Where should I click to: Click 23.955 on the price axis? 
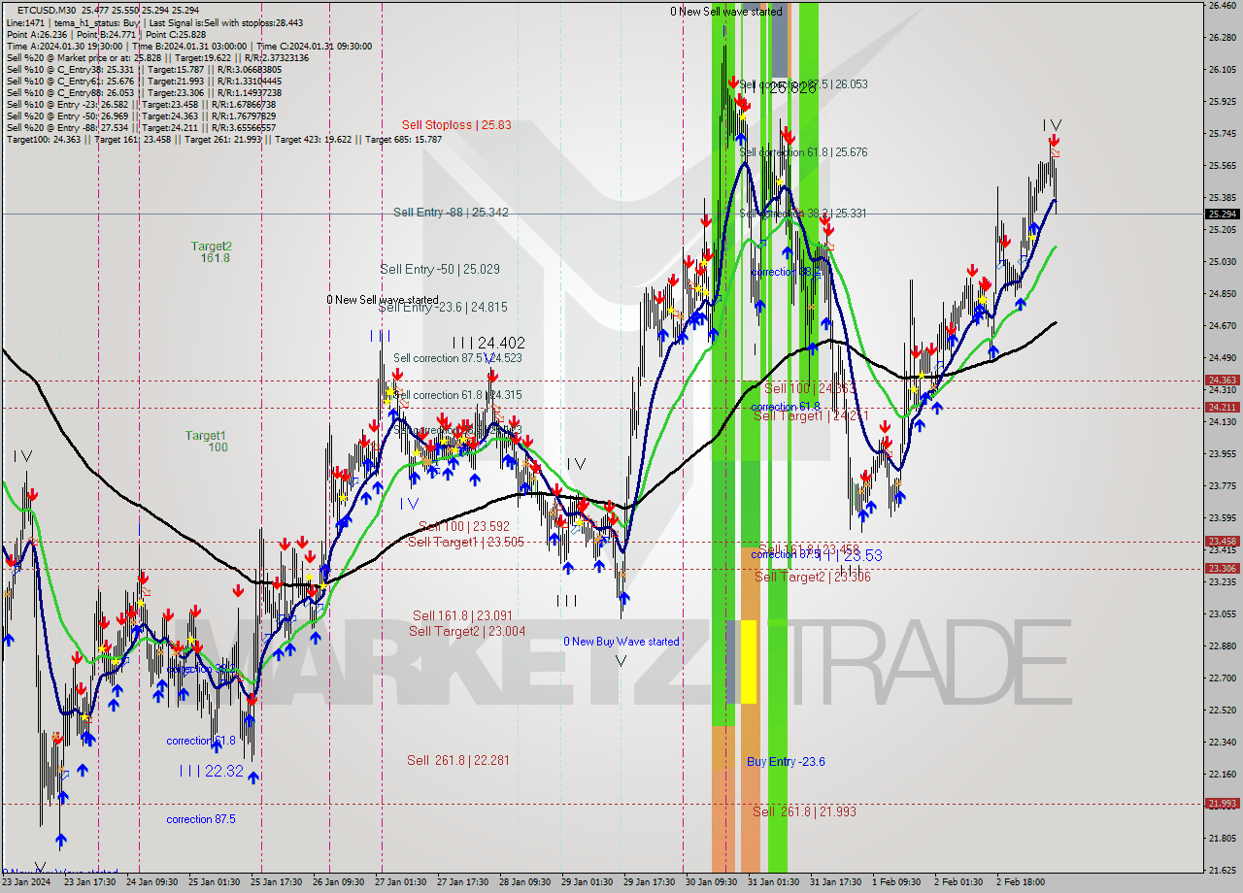(x=1221, y=453)
